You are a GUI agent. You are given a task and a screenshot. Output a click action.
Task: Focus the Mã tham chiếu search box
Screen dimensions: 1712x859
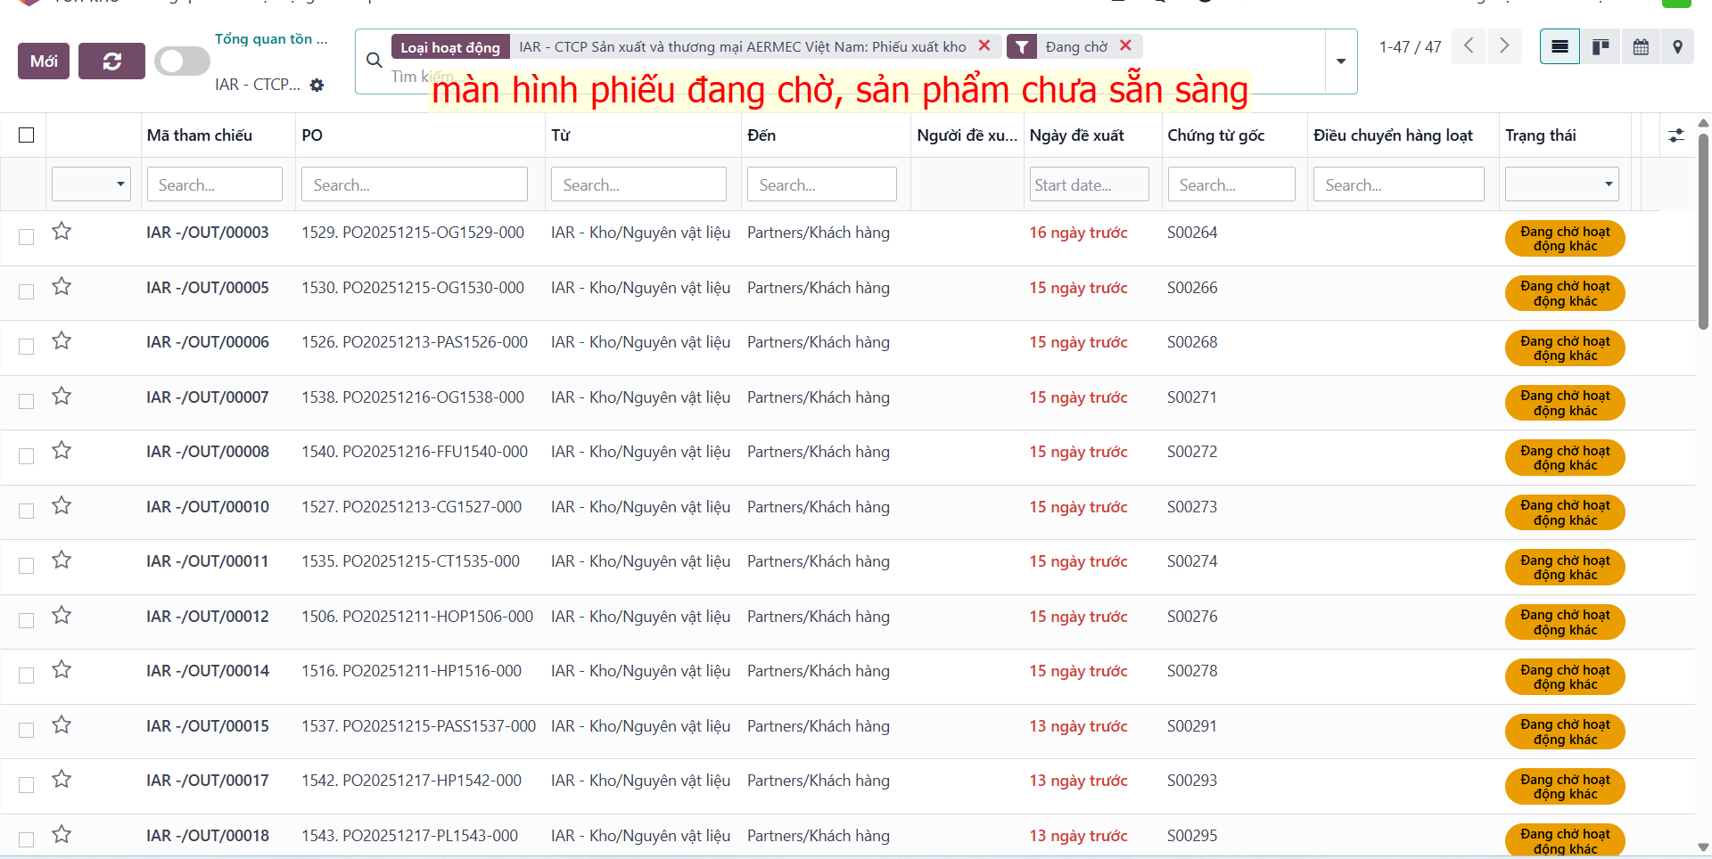pos(215,184)
